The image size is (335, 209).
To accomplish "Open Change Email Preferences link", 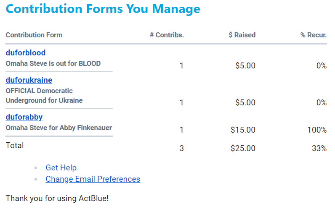I will [93, 179].
